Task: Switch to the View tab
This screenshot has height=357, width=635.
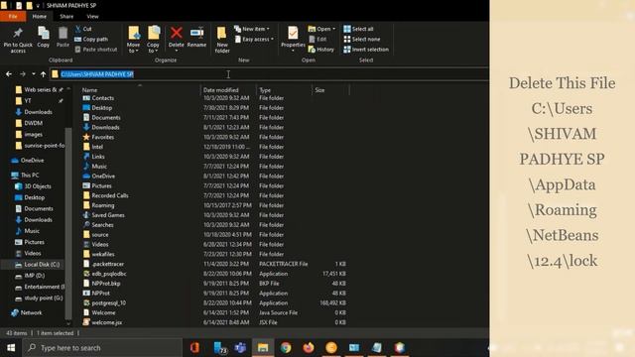Action: click(x=92, y=17)
